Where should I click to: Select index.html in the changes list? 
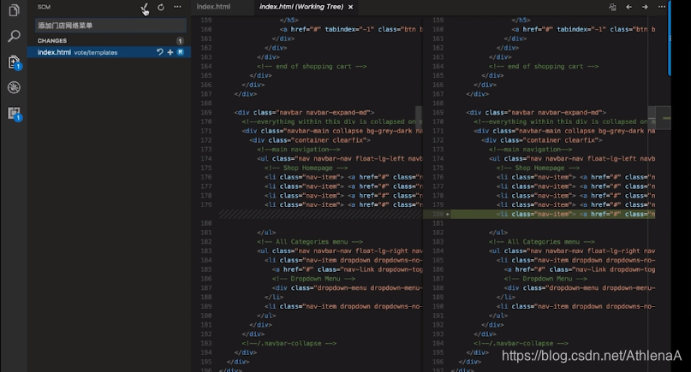point(109,52)
